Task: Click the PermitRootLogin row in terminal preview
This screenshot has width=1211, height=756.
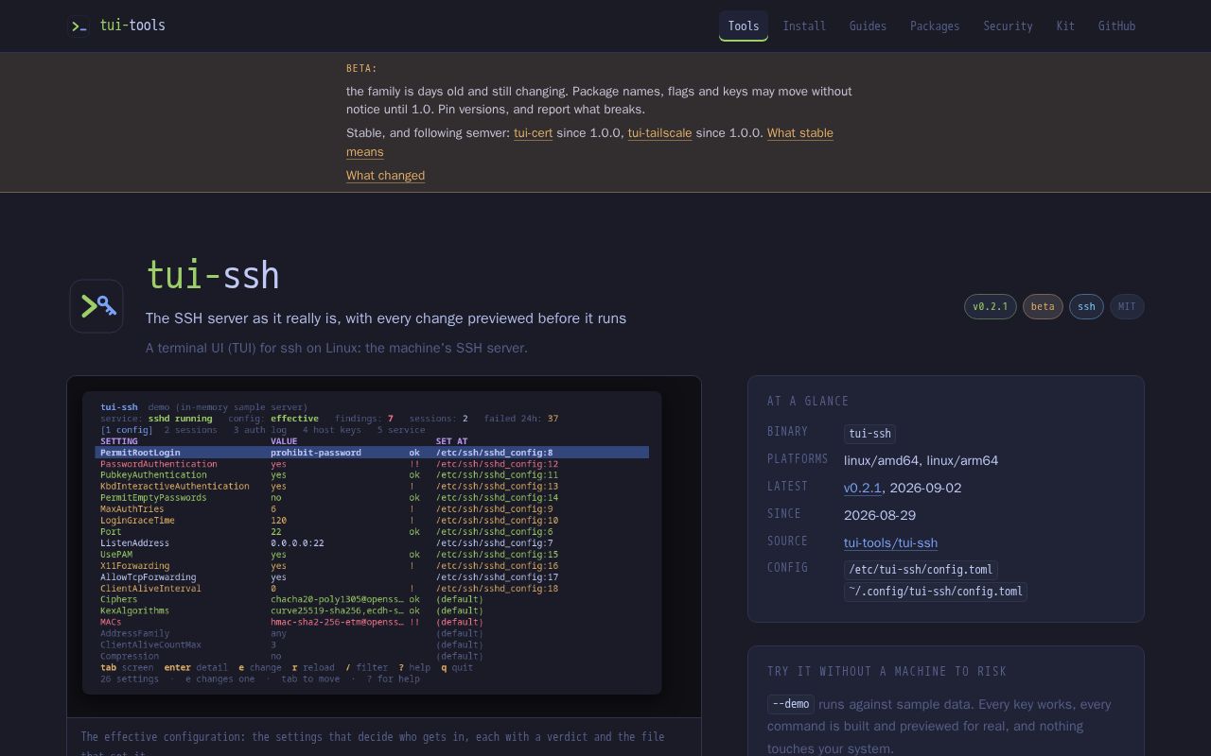Action: (x=372, y=453)
